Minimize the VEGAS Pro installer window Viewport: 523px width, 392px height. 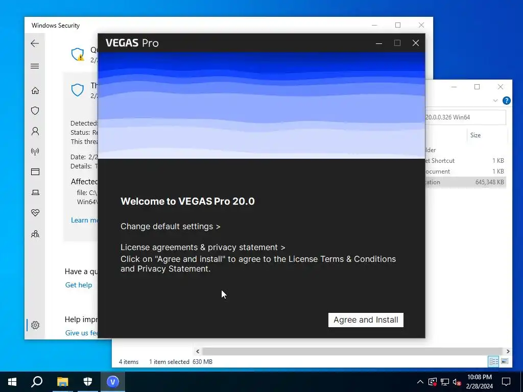379,43
